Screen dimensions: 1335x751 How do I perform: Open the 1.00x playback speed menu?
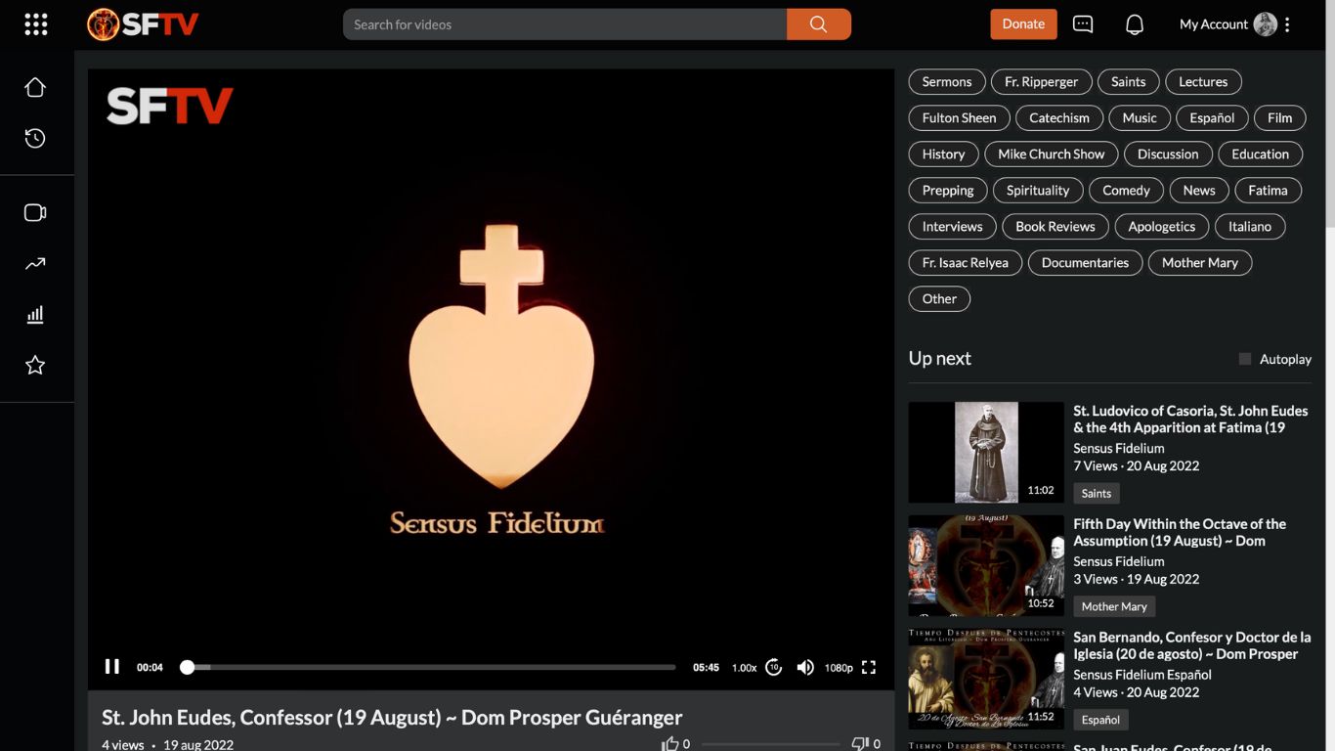[x=745, y=668]
